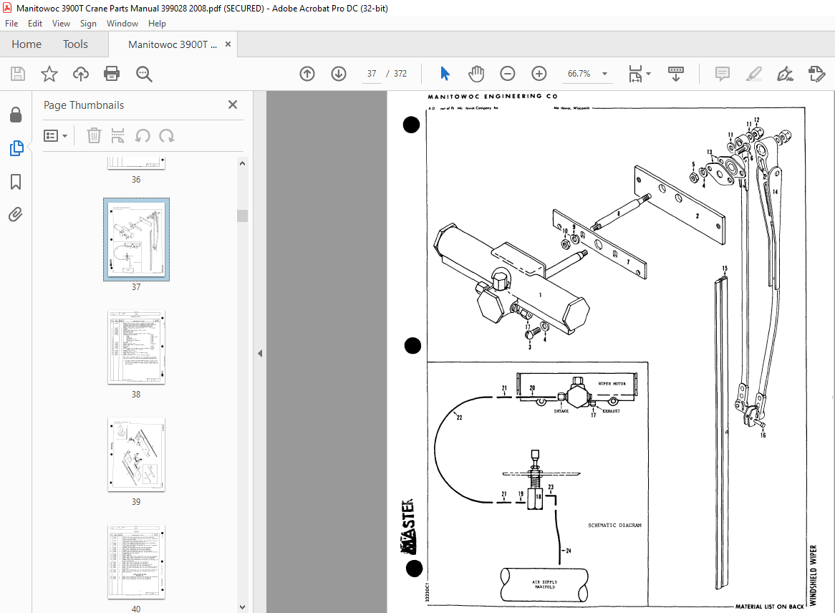This screenshot has width=835, height=613.
Task: Go to the next page with the down arrow
Action: pos(339,74)
